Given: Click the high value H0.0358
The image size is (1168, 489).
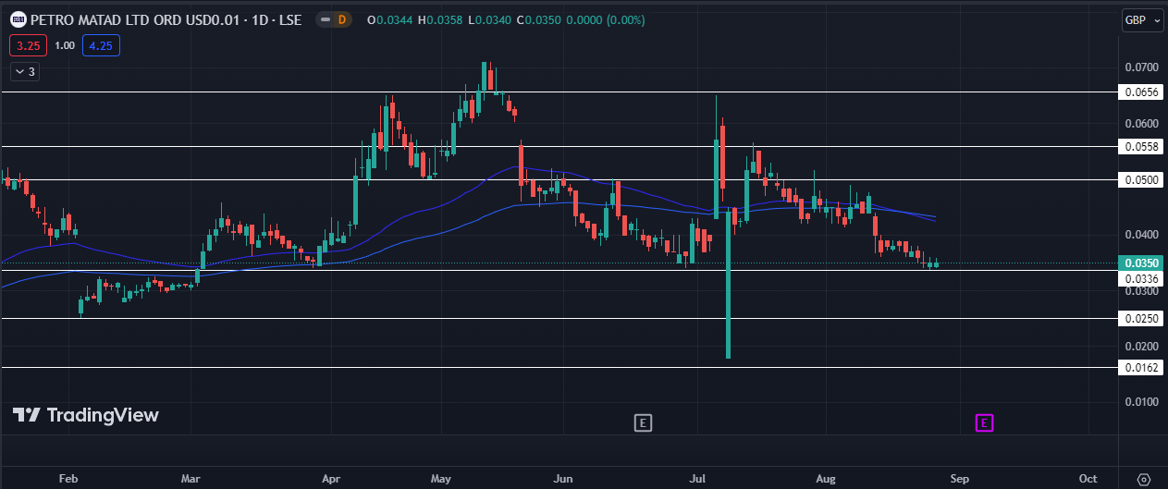Looking at the screenshot, I should (440, 19).
